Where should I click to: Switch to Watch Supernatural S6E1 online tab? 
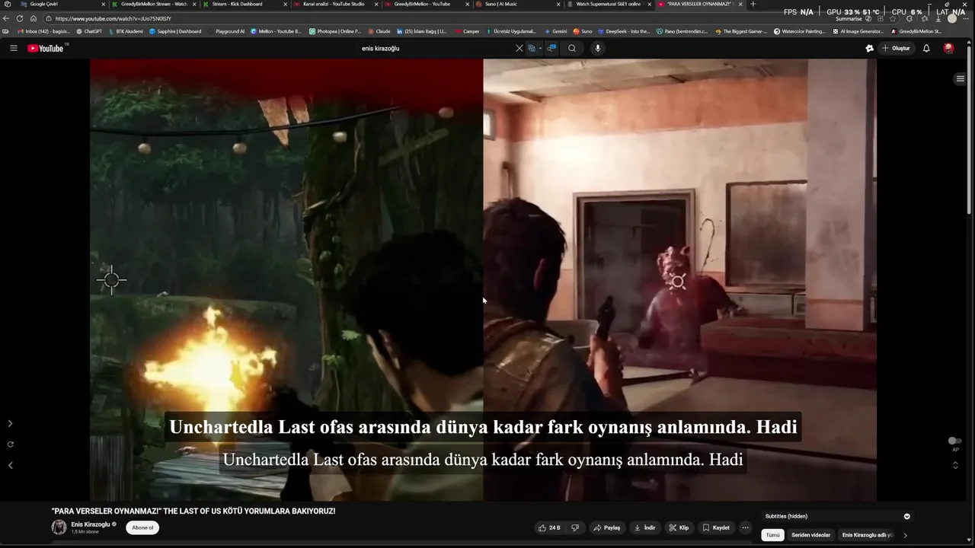pos(609,4)
